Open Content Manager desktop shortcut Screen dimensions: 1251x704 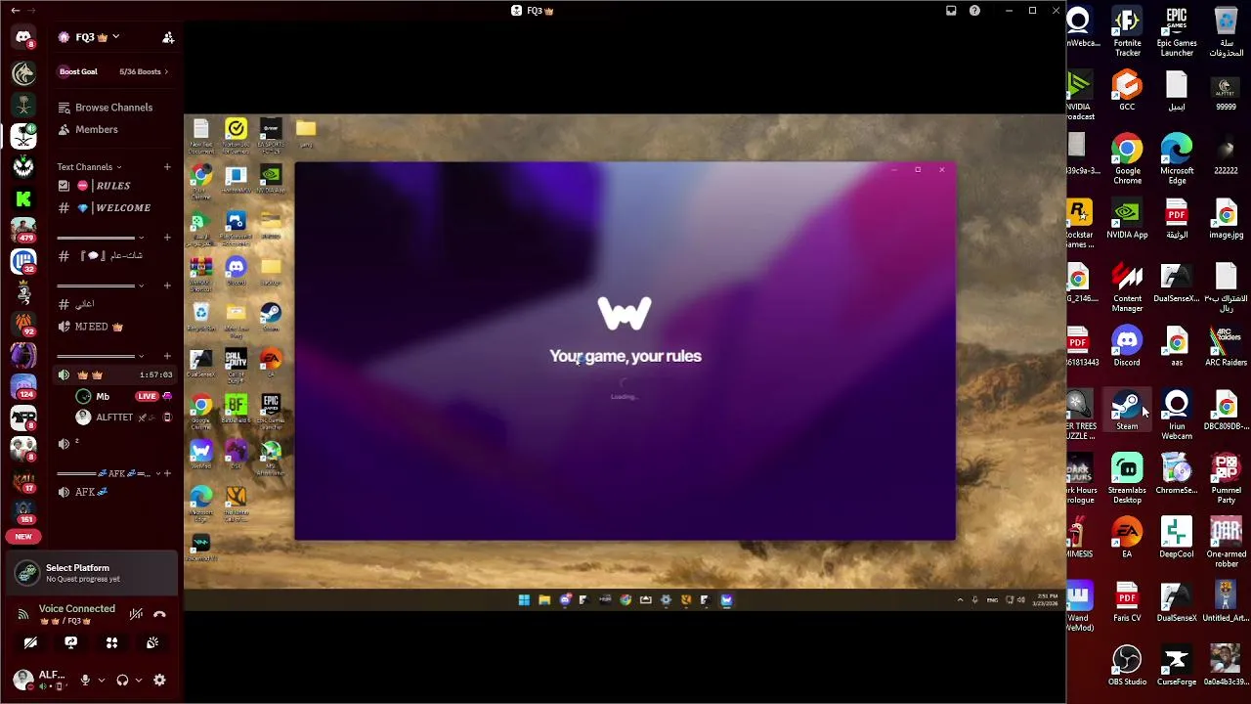(1127, 288)
